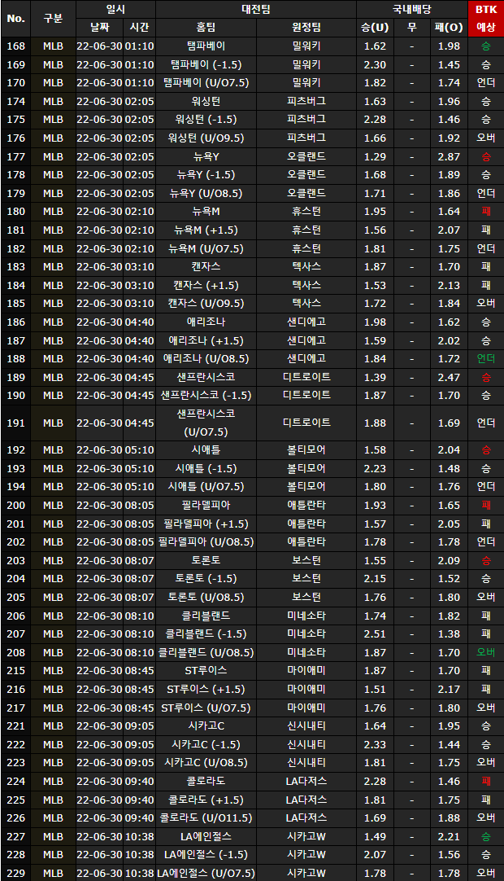Click lose odds 2.07 in row 181
This screenshot has height=881, width=504.
[449, 230]
